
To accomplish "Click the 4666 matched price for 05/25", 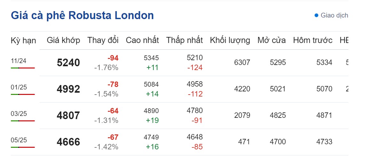I will coord(68,142).
